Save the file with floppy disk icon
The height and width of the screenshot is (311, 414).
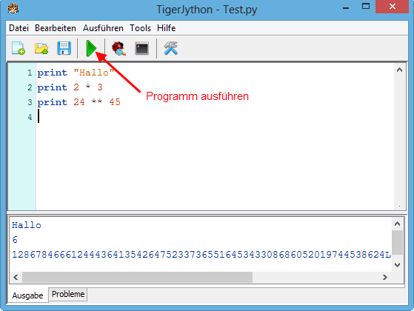pos(64,48)
